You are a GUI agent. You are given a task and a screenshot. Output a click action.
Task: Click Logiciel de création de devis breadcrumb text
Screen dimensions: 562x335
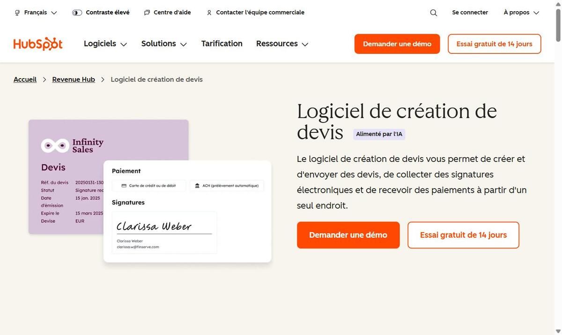[156, 80]
